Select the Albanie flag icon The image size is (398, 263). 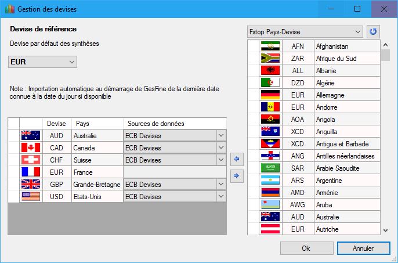[270, 70]
